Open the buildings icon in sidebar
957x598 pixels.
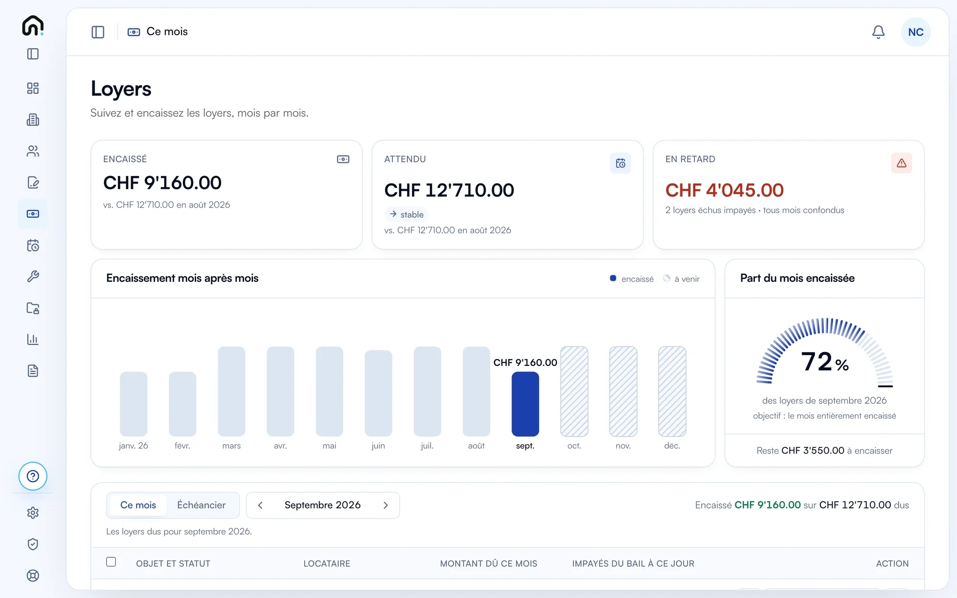pyautogui.click(x=33, y=120)
